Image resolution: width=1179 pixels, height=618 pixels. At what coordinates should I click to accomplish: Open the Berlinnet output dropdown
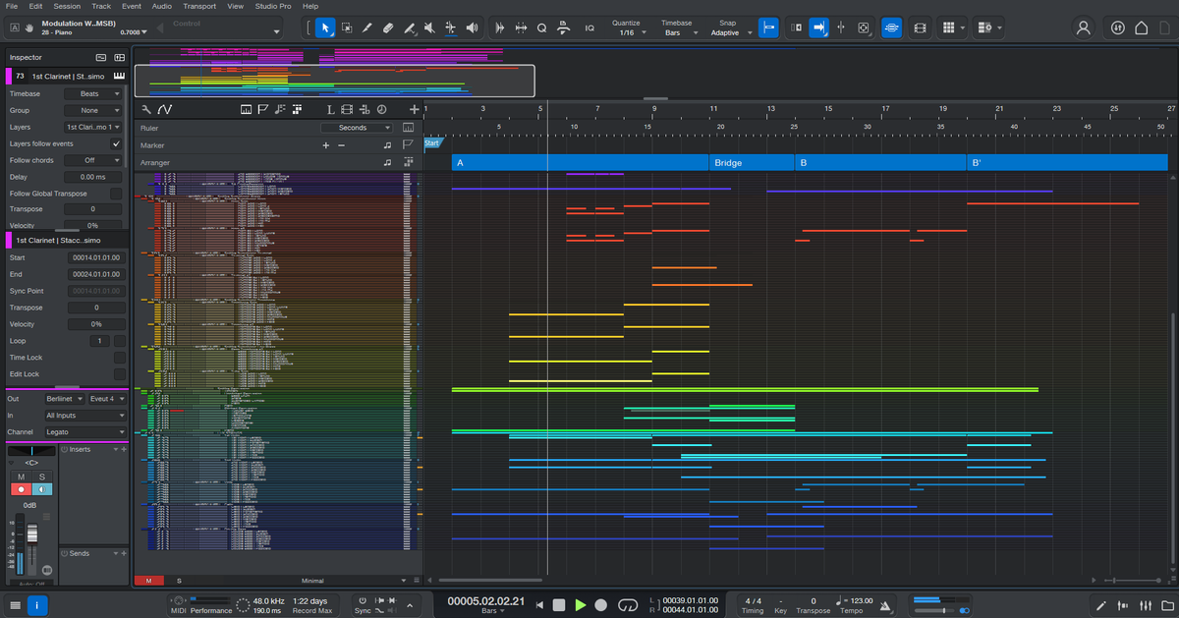(x=64, y=399)
